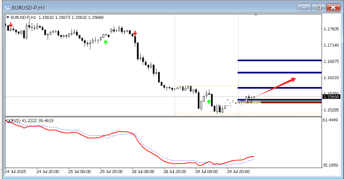The width and height of the screenshot is (344, 179).
Task: Maximize the EURUSD-P,H1 chart window
Action: (x=319, y=7)
